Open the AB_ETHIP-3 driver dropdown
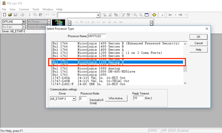Screen dimensions: 222x133 (x=74, y=99)
